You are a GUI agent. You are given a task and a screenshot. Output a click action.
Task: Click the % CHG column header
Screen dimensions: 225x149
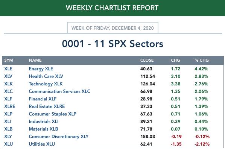[202, 60]
